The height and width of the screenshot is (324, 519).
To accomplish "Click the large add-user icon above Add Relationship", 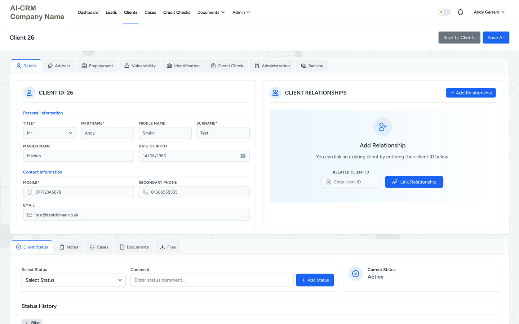I will coord(382,127).
